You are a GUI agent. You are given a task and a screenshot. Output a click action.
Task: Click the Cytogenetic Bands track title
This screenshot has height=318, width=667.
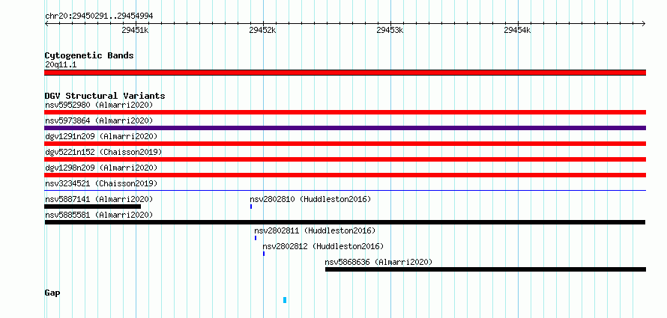[89, 55]
